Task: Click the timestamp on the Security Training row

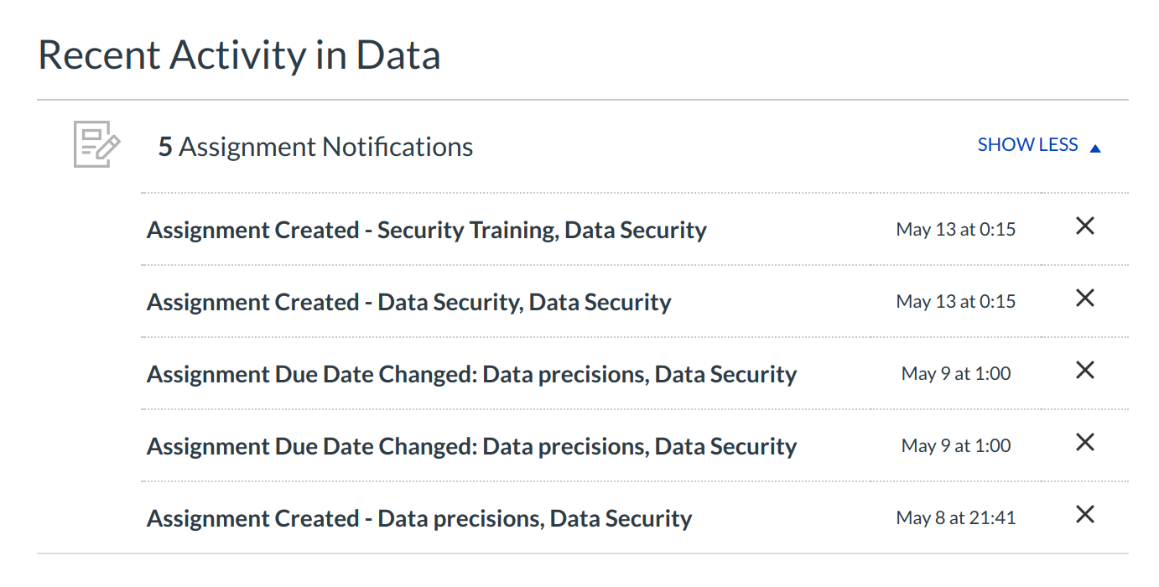Action: click(955, 230)
